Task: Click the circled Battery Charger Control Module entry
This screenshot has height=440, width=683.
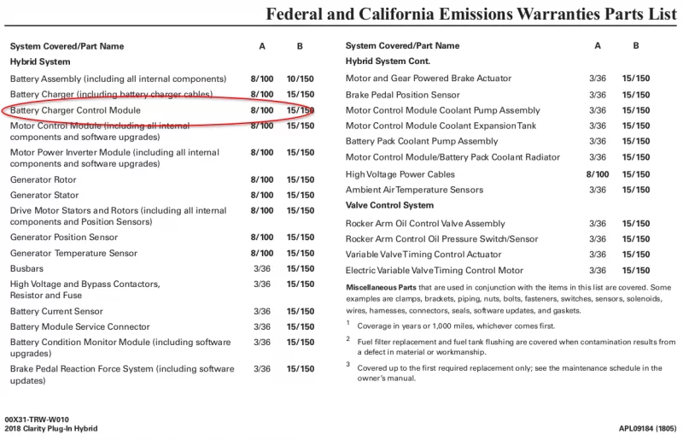Action: pos(75,110)
